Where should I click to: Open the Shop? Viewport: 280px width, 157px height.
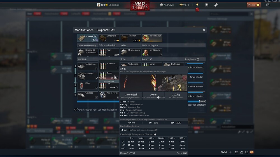pos(253,5)
